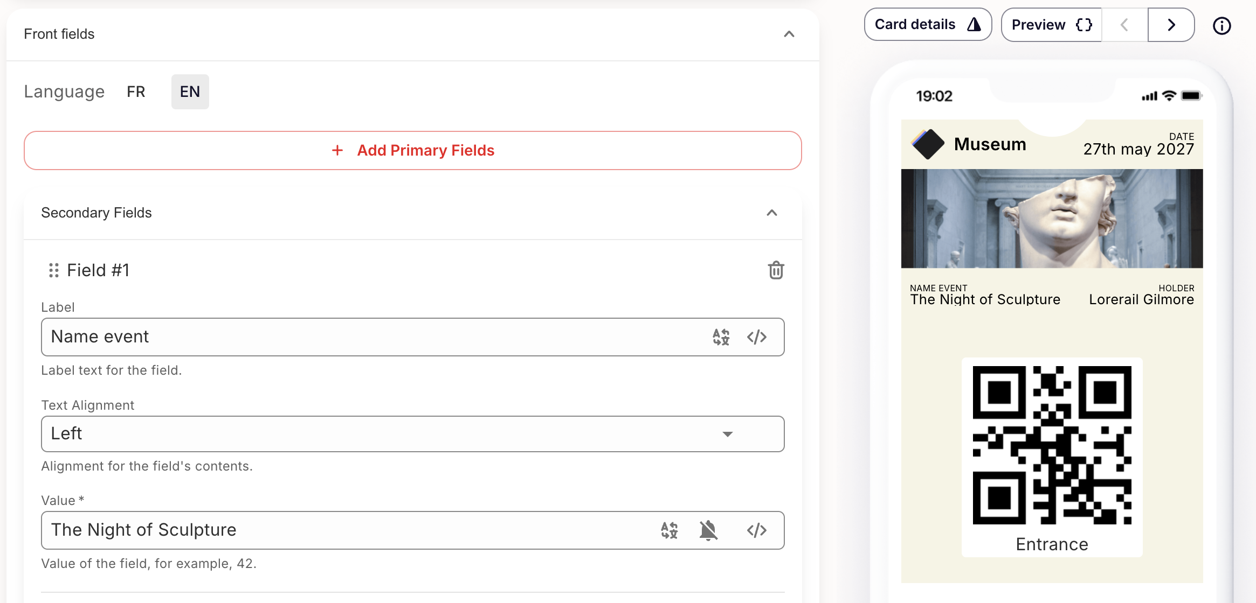Click the code variable icon in Value field
1256x603 pixels.
click(x=757, y=530)
